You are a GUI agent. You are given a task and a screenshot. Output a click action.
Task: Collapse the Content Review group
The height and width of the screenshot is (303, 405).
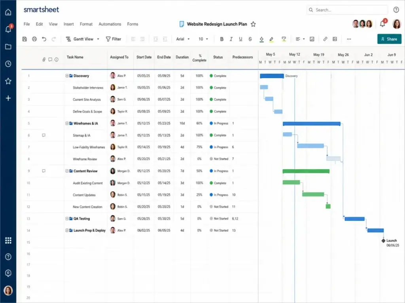(x=67, y=171)
